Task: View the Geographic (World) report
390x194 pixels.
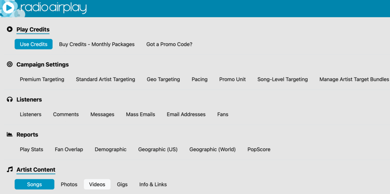Action: [213, 149]
